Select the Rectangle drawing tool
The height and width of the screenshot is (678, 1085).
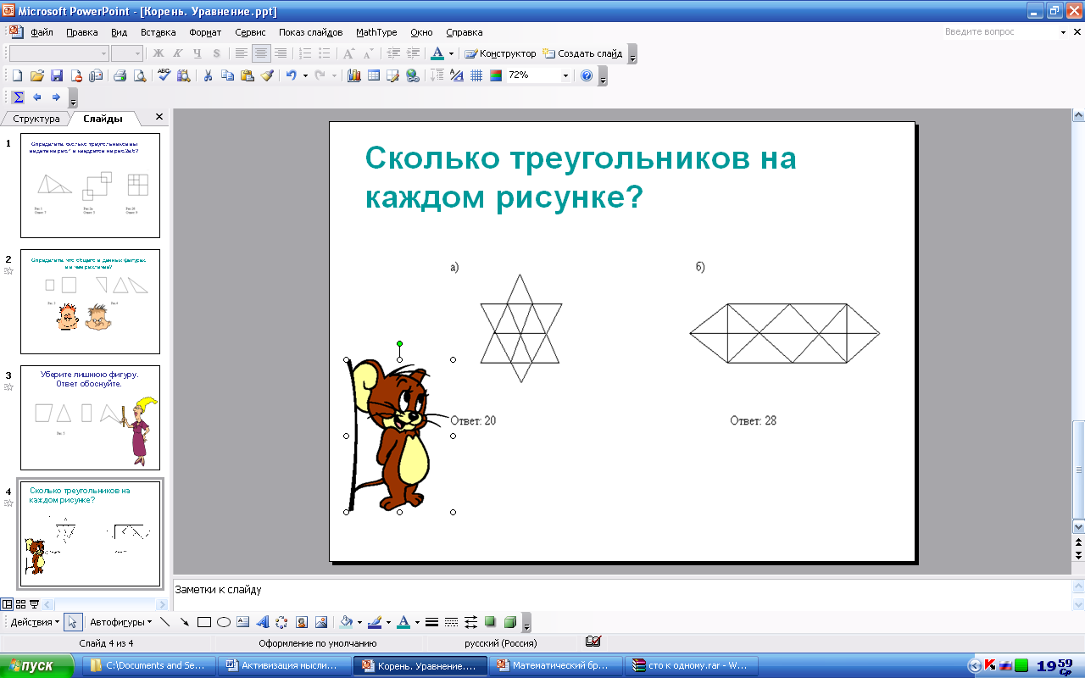click(x=203, y=622)
